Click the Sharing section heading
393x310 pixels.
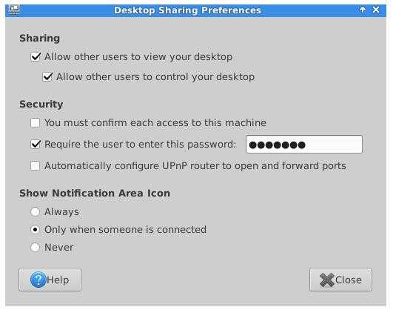coord(40,38)
